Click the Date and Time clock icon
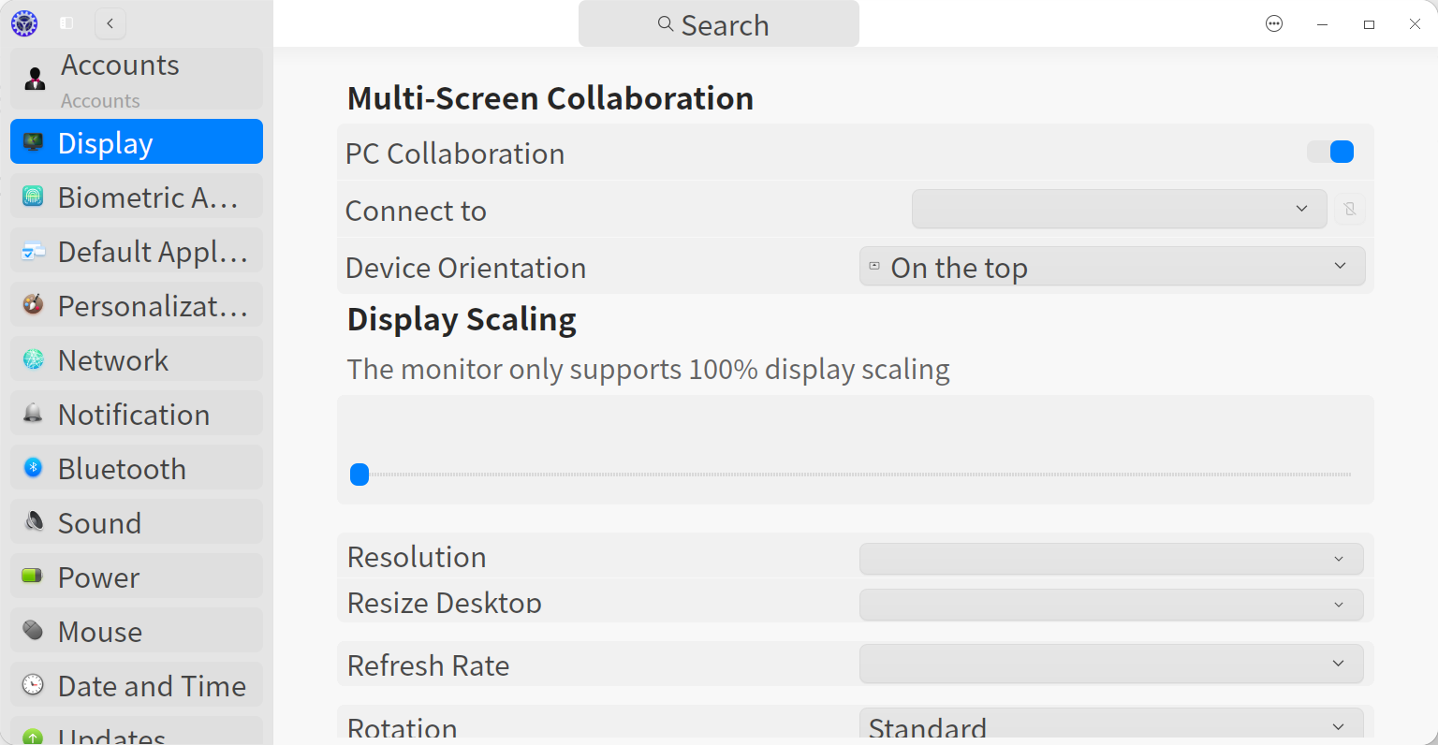Image resolution: width=1438 pixels, height=745 pixels. 33,684
